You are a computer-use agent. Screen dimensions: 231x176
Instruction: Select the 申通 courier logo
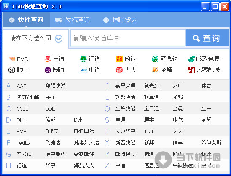(x=48, y=59)
